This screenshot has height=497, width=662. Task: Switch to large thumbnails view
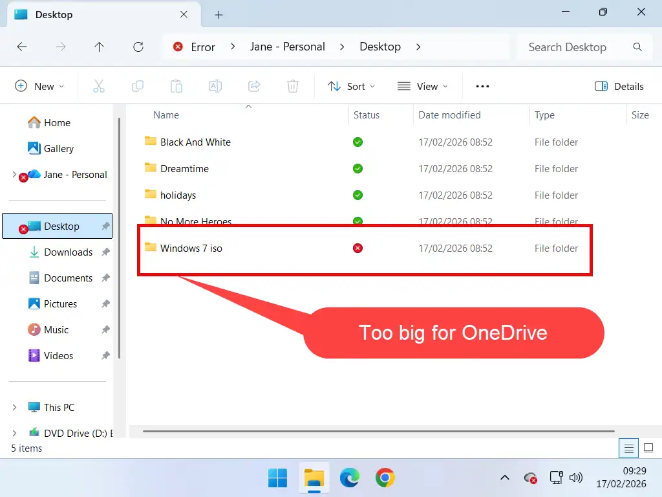tap(648, 448)
